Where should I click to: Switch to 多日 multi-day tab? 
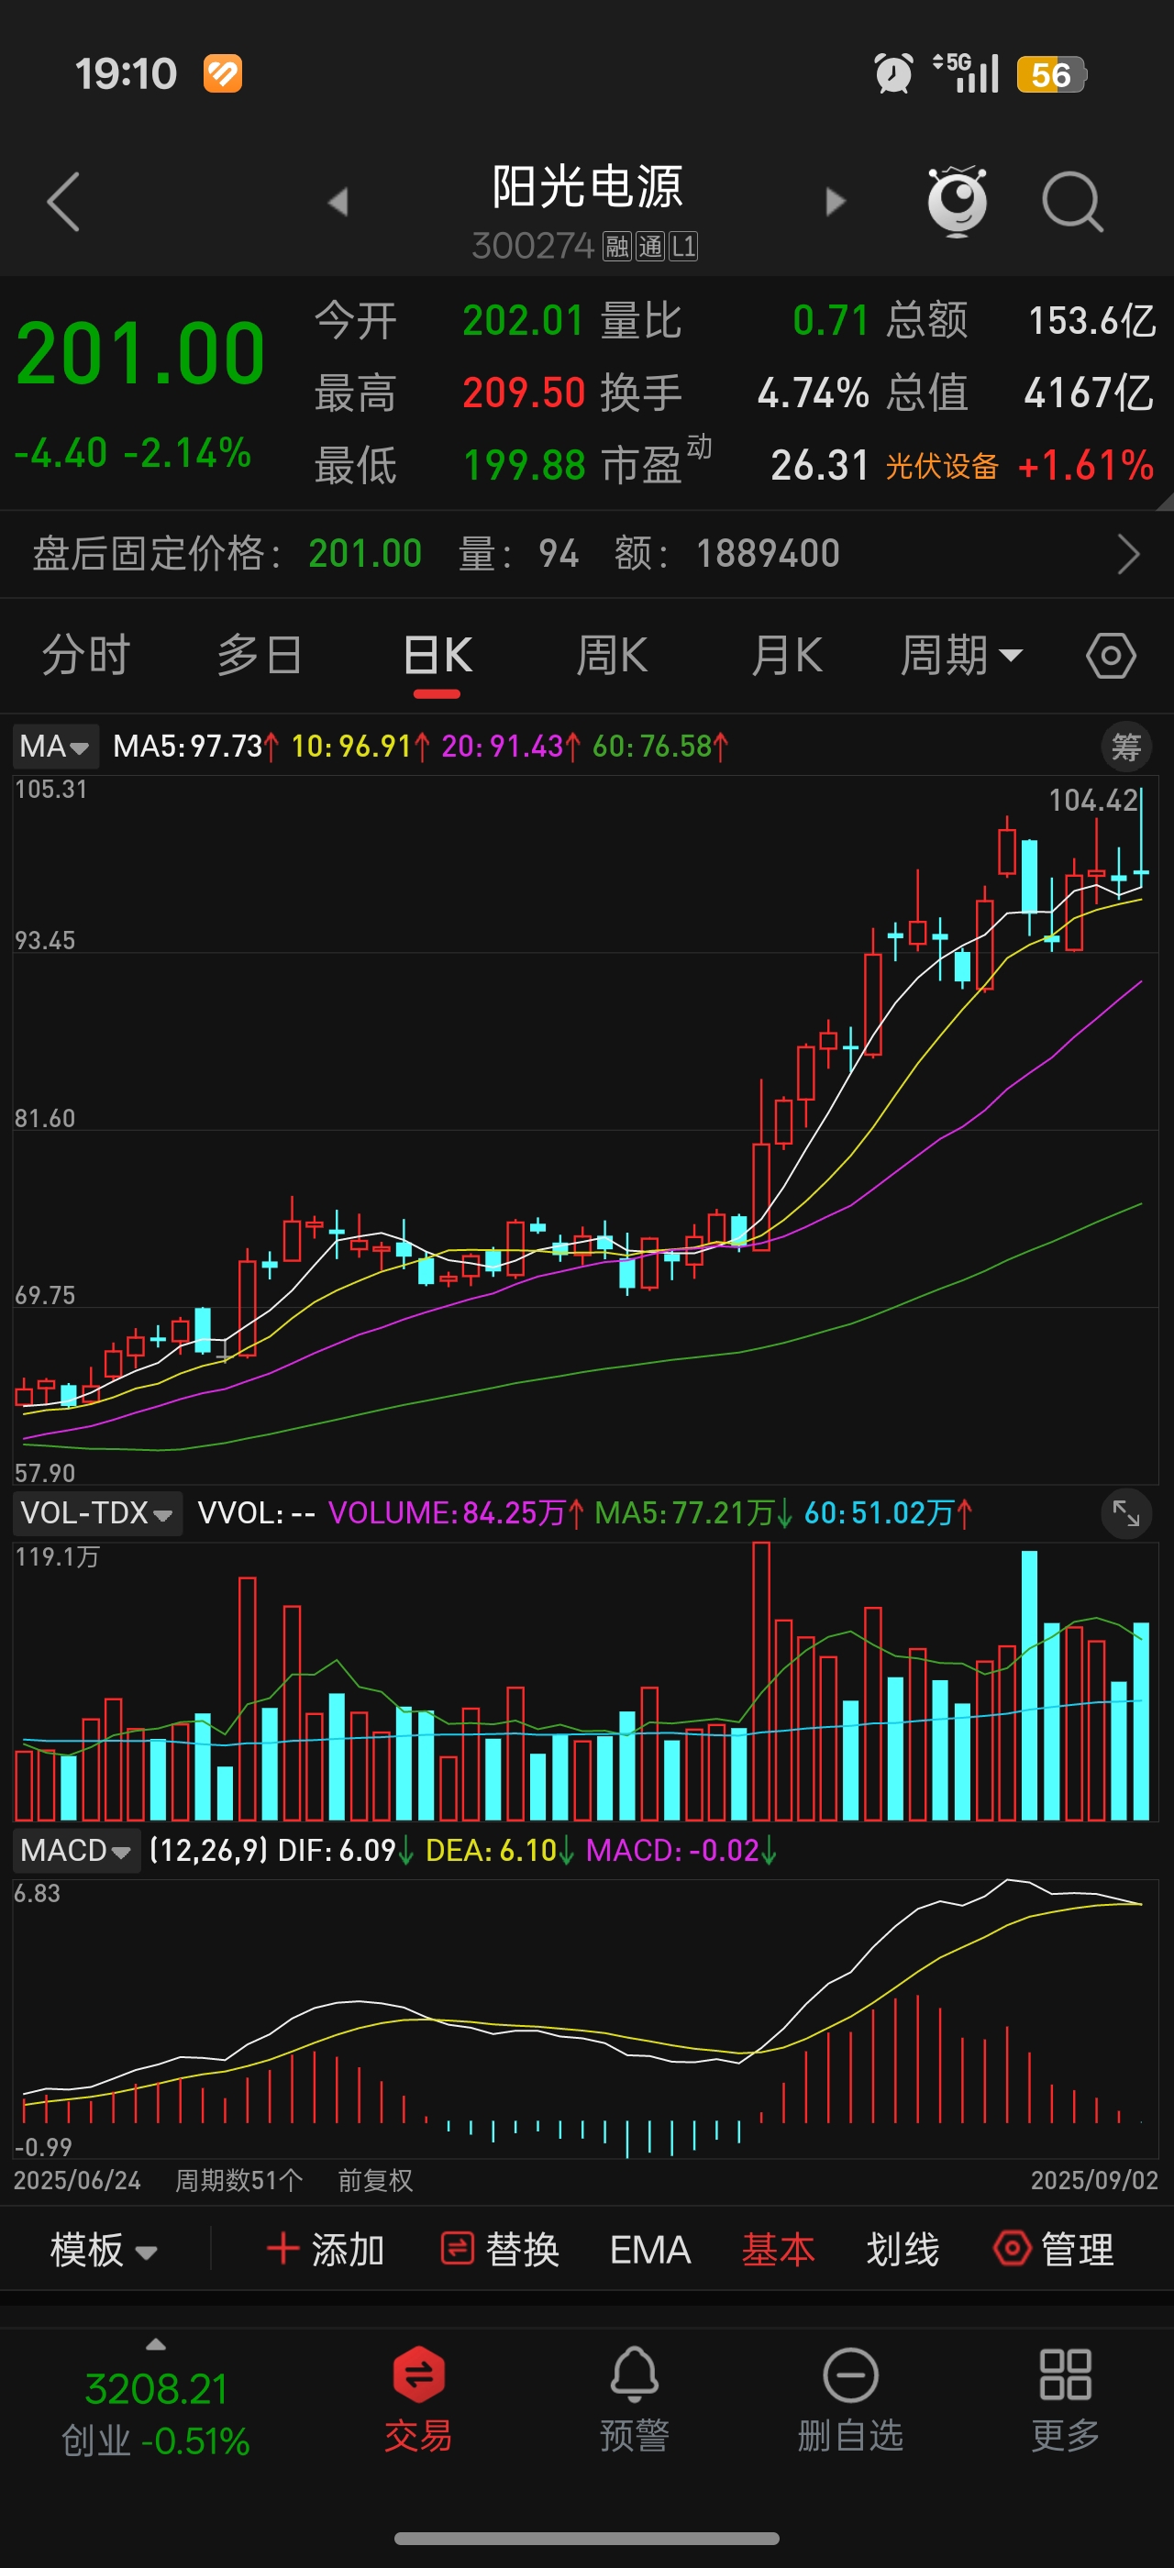(260, 656)
